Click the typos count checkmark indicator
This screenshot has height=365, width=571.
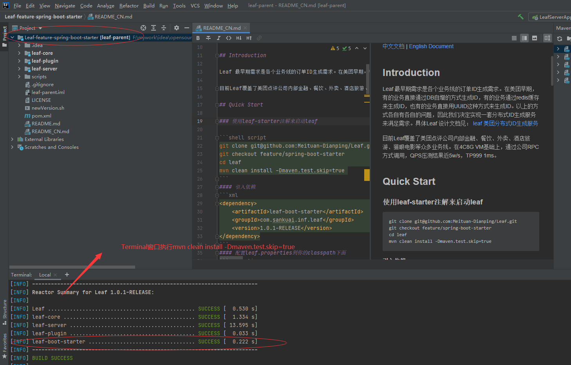347,49
